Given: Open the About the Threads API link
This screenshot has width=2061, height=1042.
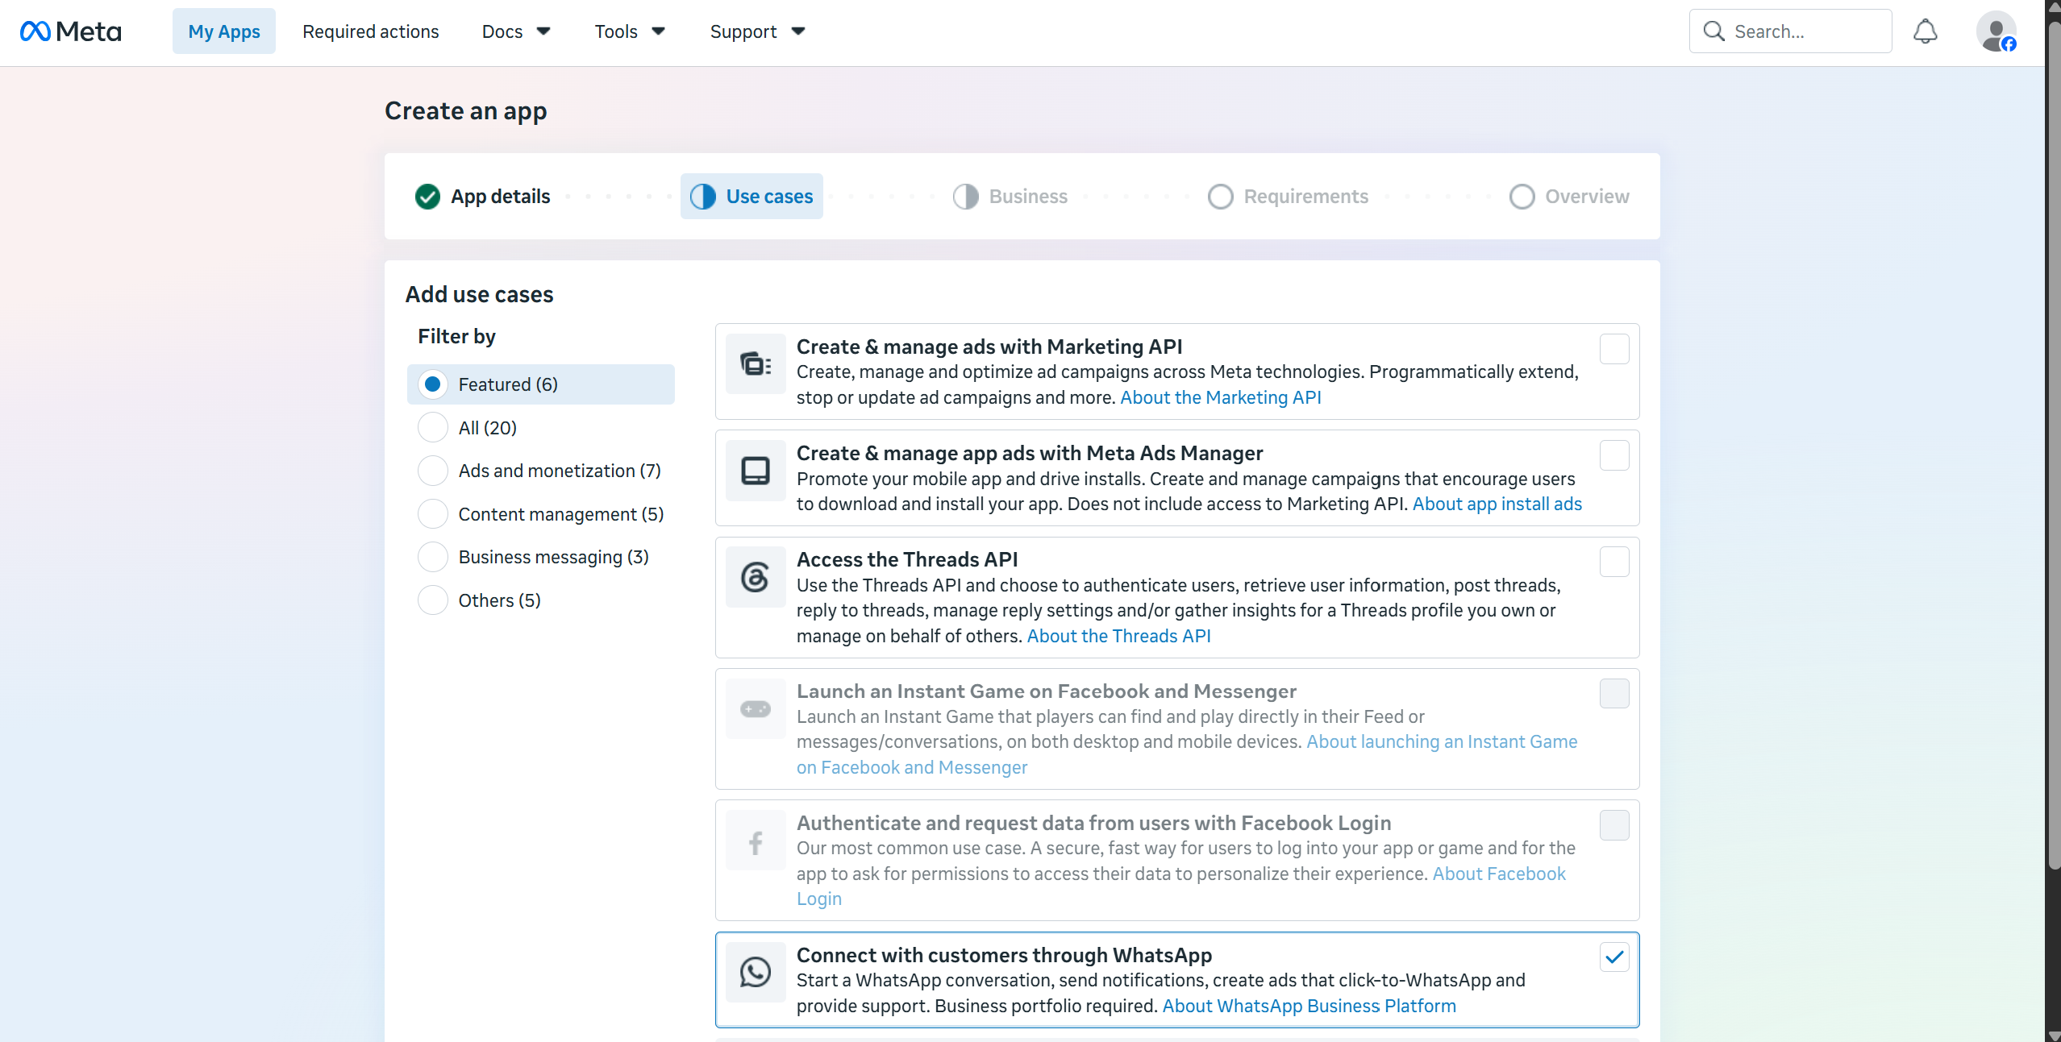Looking at the screenshot, I should point(1119,636).
